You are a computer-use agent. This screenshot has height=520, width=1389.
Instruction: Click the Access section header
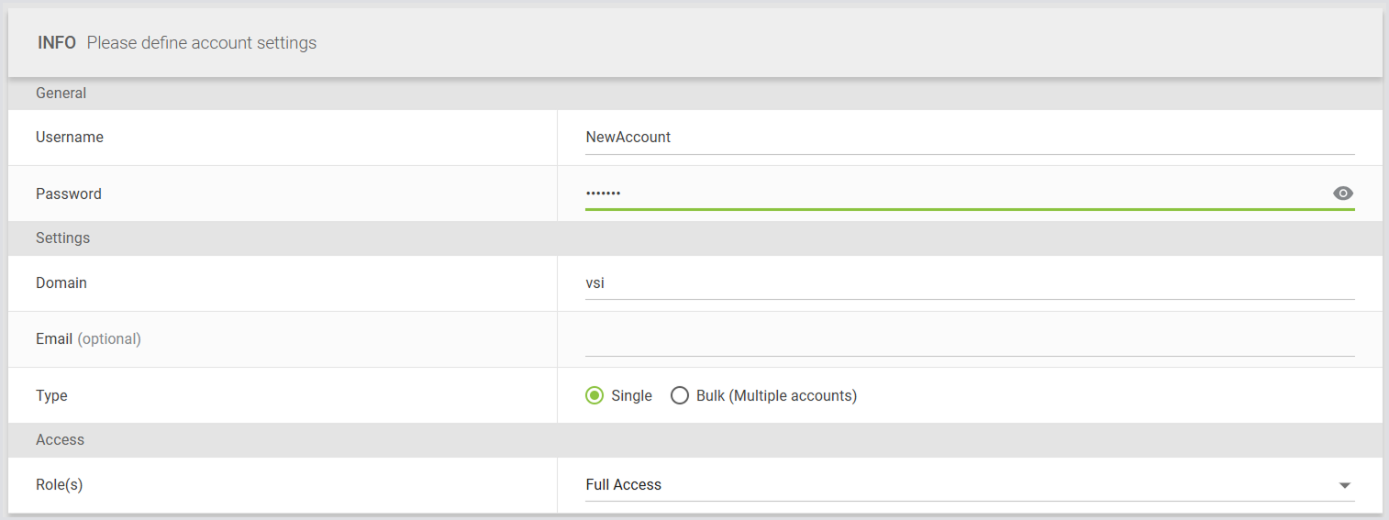point(60,440)
